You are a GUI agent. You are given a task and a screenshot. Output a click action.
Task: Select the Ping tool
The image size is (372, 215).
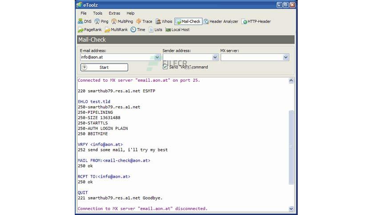(101, 21)
